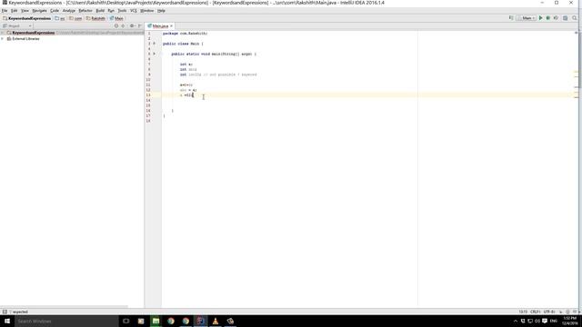The height and width of the screenshot is (327, 582).
Task: Open the File menu
Action: click(5, 11)
